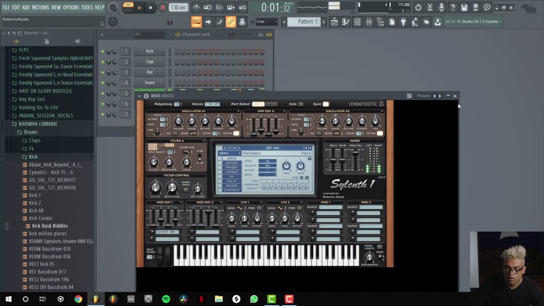Open the chat speech bubble icon
The width and height of the screenshot is (544, 306).
(x=487, y=7)
